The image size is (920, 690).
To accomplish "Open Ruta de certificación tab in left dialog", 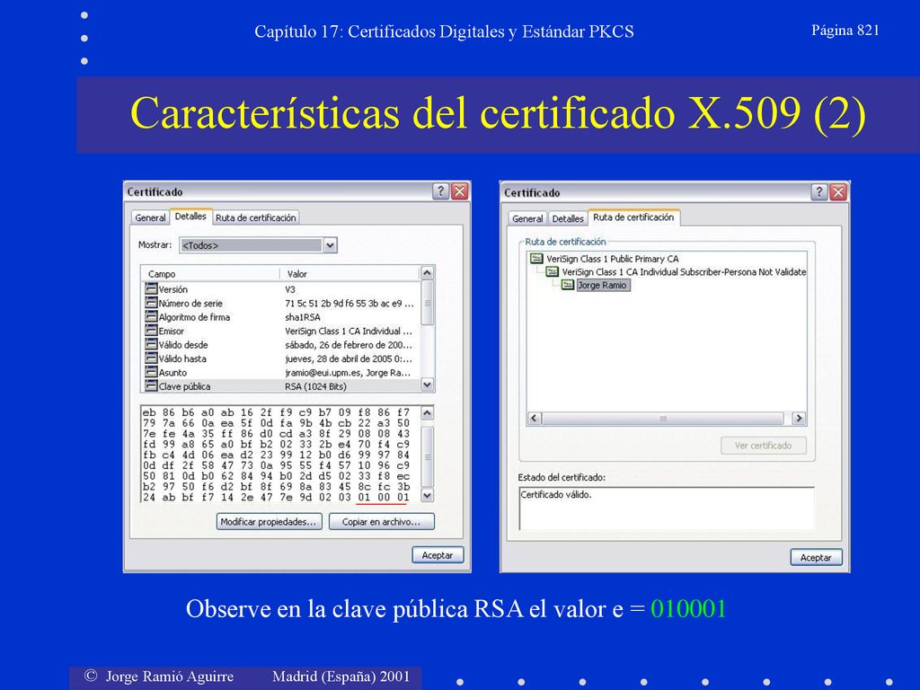I will (256, 217).
